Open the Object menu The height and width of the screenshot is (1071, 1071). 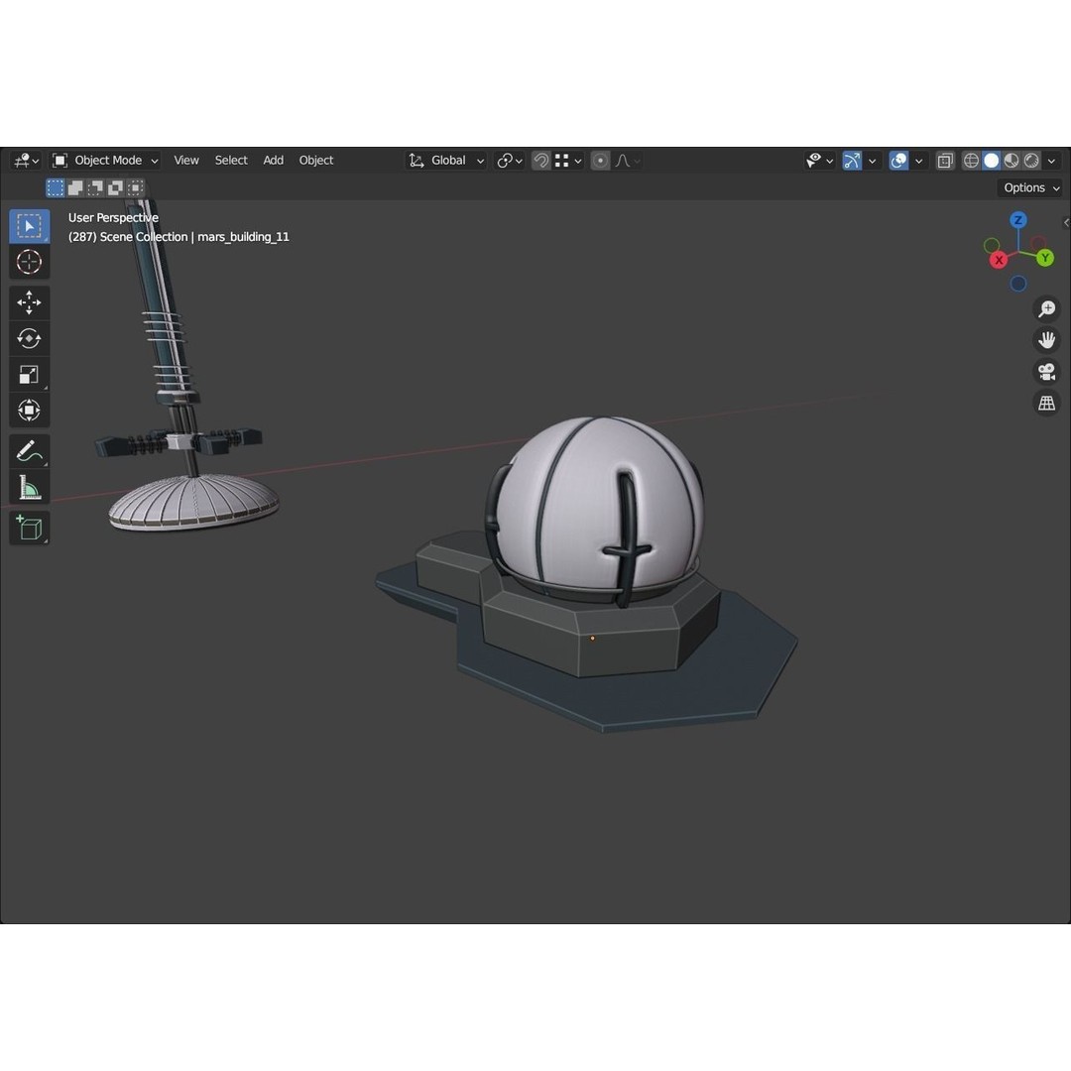click(315, 160)
